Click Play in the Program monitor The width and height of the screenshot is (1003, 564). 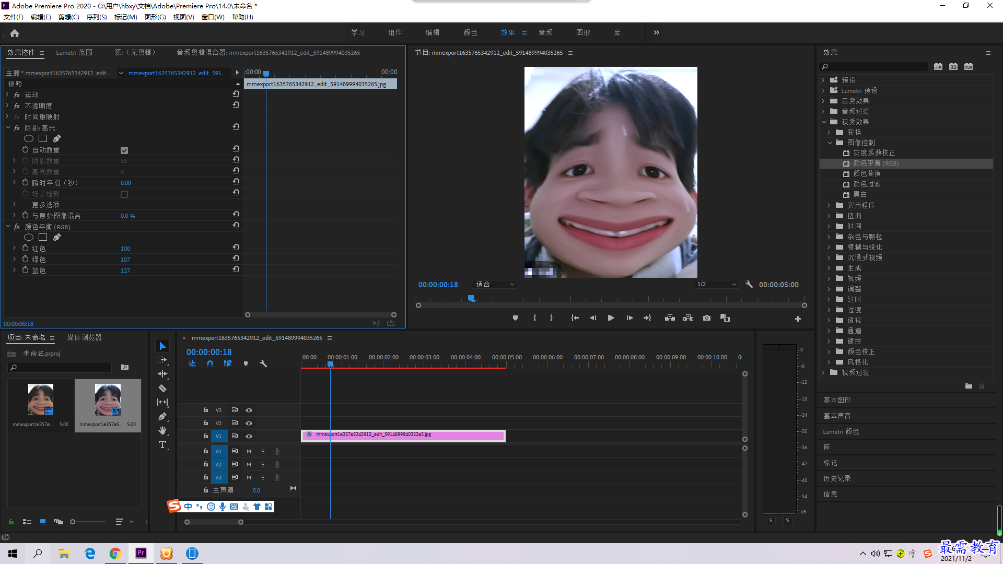[x=611, y=318]
